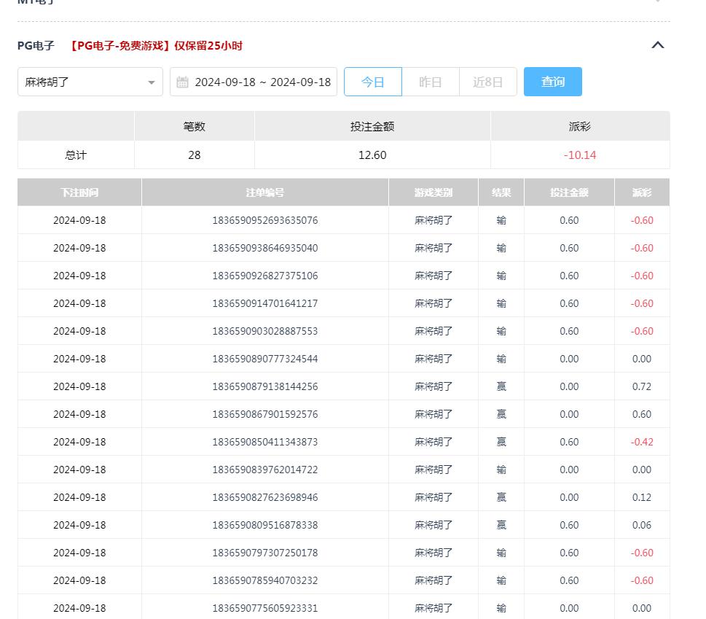Click order number 1836590879138144256
The height and width of the screenshot is (619, 706).
(x=265, y=386)
